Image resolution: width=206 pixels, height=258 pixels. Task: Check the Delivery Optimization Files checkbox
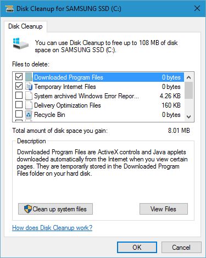tap(19, 105)
